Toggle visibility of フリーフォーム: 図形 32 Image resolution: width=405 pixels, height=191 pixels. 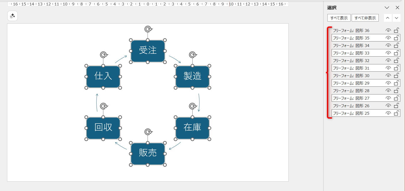coord(388,61)
